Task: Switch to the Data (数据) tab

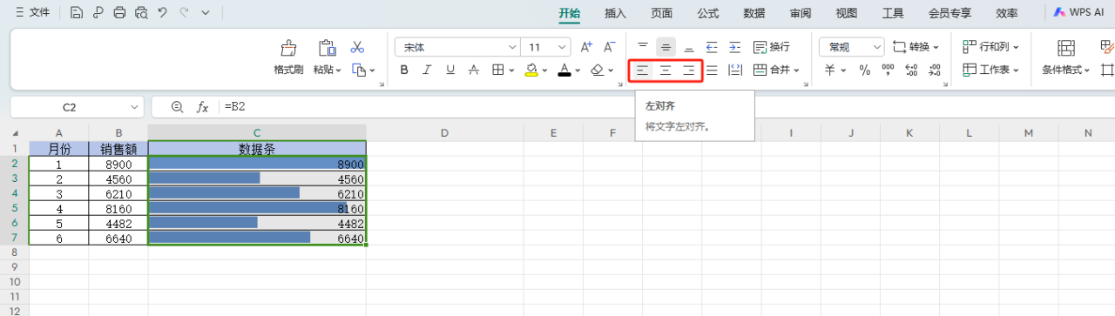Action: (754, 13)
